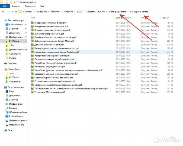Viewport: 183px width, 146px height.
Task: Open Яблоня folder in sidebar
Action: coord(13,58)
